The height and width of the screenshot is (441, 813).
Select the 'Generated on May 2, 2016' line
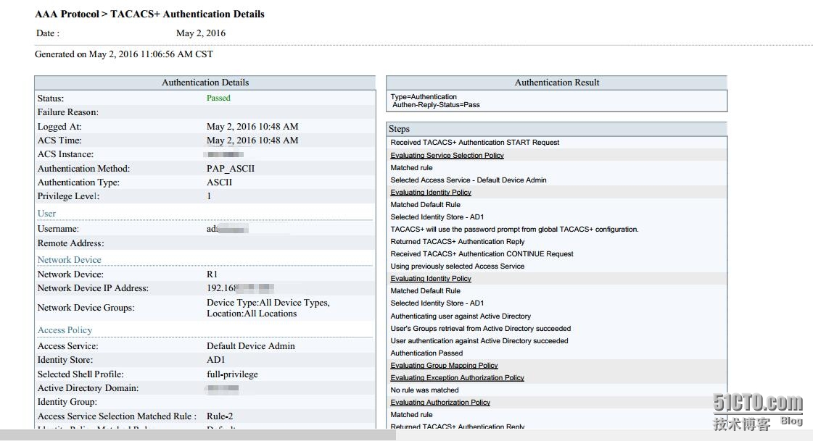click(124, 54)
